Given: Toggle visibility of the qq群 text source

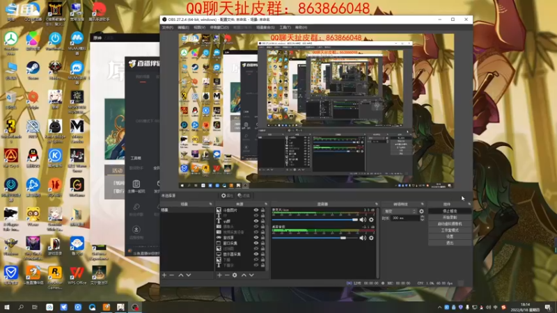Looking at the screenshot, I should tap(256, 221).
